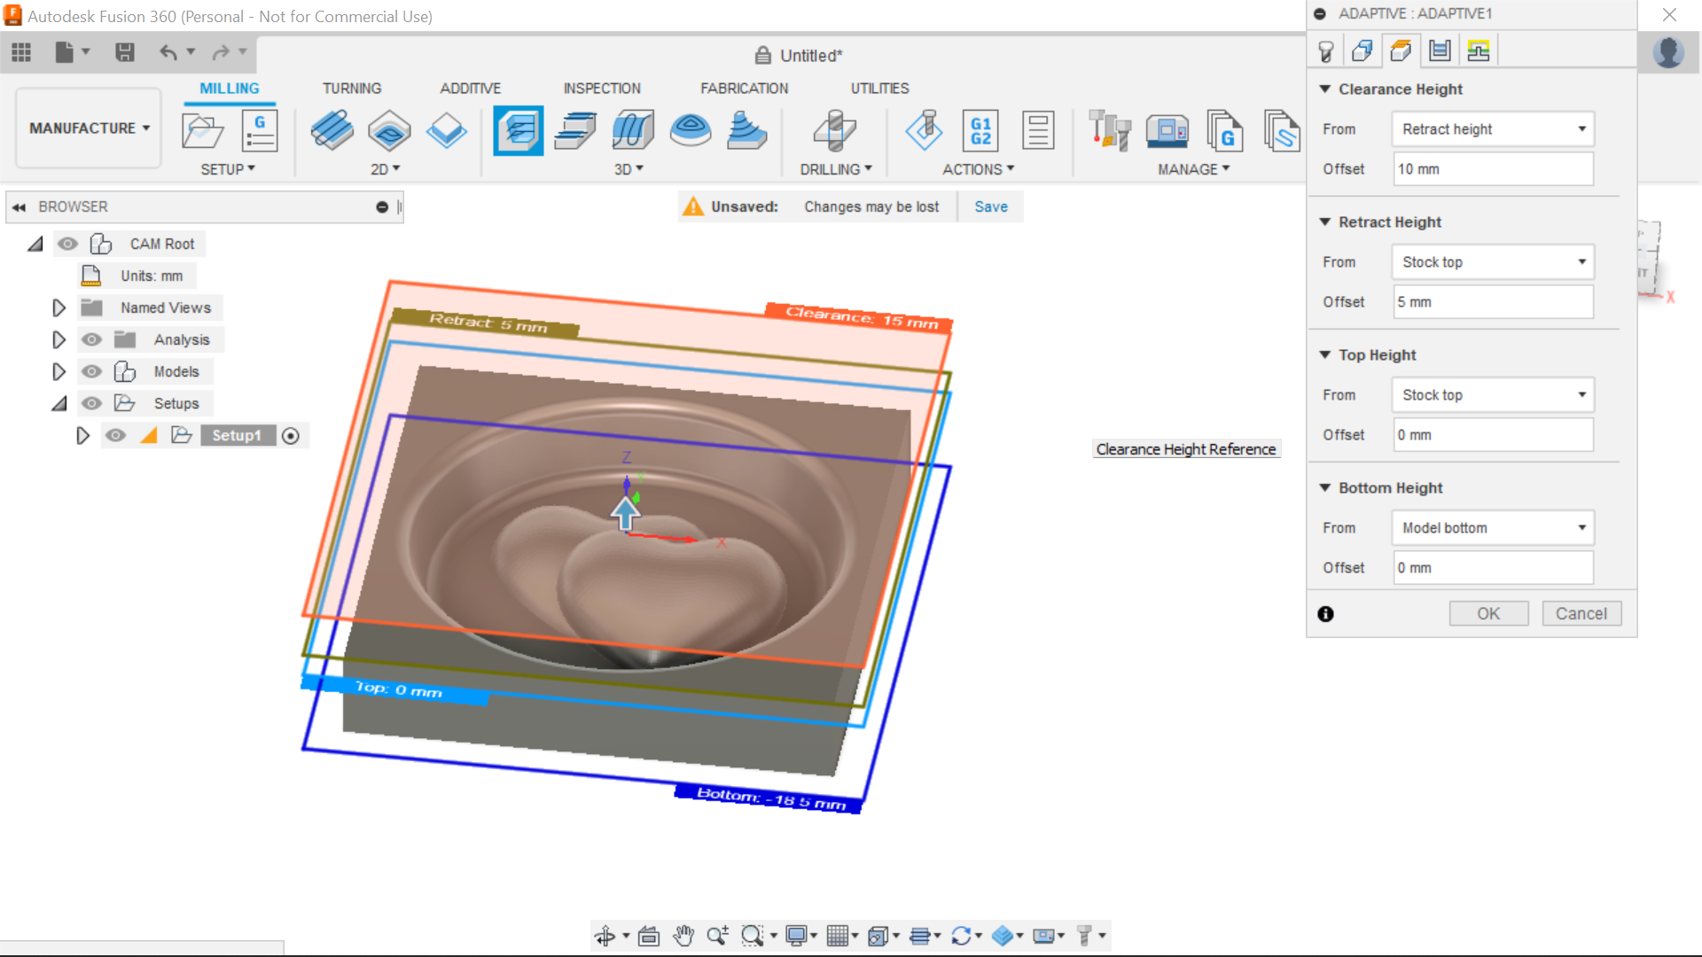Click the OK button
Screen dimensions: 1702x957
coord(1488,613)
